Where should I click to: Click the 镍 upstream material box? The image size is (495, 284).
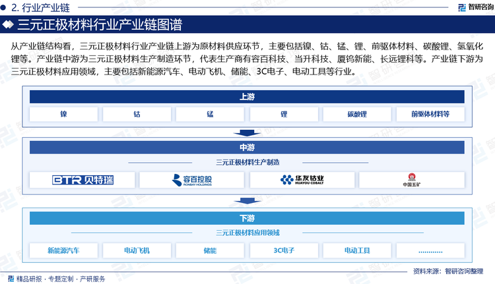[x=63, y=114]
